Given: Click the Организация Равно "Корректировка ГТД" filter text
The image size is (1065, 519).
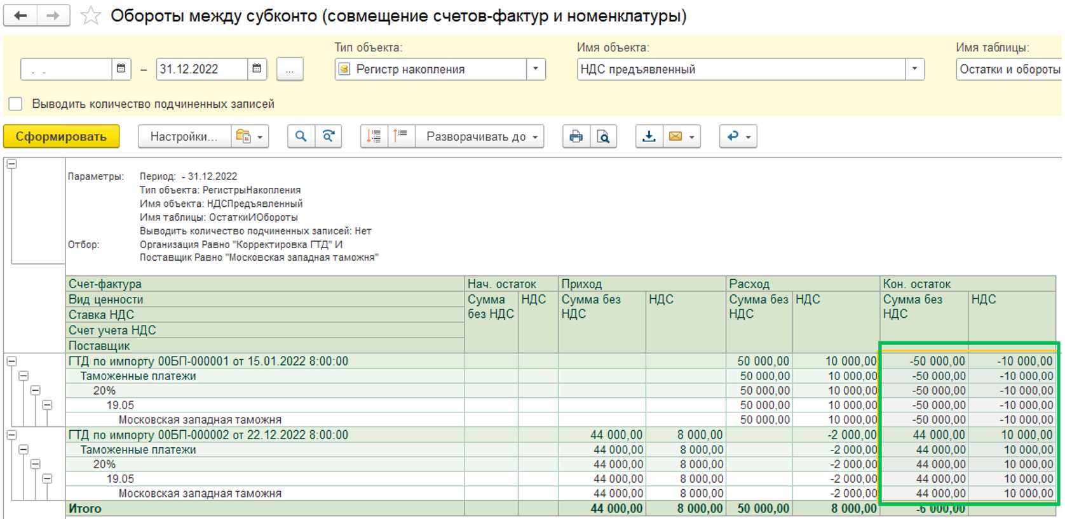Looking at the screenshot, I should tap(241, 244).
